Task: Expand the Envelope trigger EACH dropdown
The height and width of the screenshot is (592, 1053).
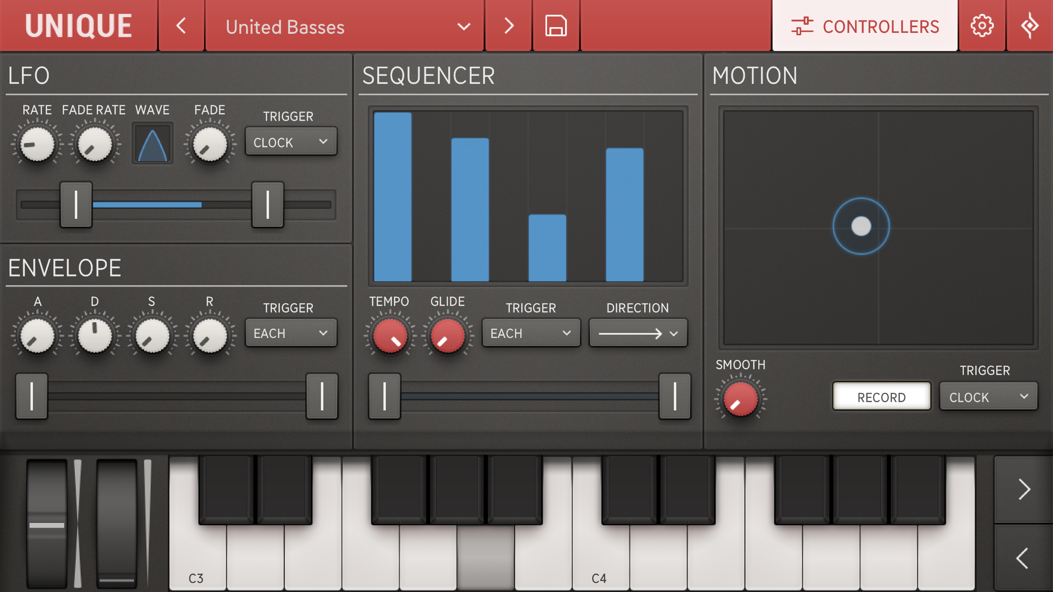Action: click(290, 333)
